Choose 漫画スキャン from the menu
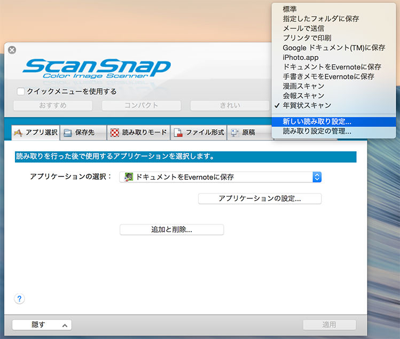The height and width of the screenshot is (339, 400). [x=334, y=86]
